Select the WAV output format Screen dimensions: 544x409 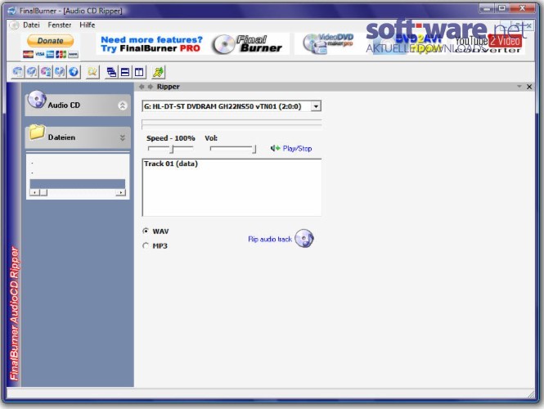click(146, 231)
